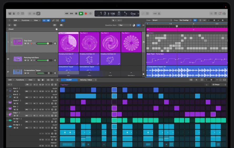
Task: Mute the Hi-Hat 1 row
Action: 15,121
